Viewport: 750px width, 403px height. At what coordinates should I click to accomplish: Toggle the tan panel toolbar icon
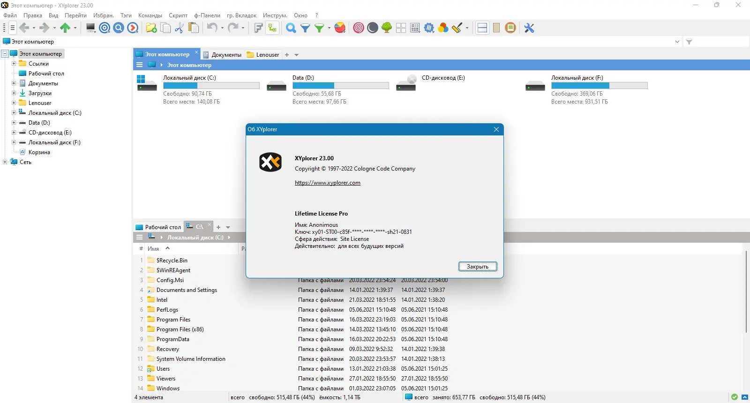[496, 28]
